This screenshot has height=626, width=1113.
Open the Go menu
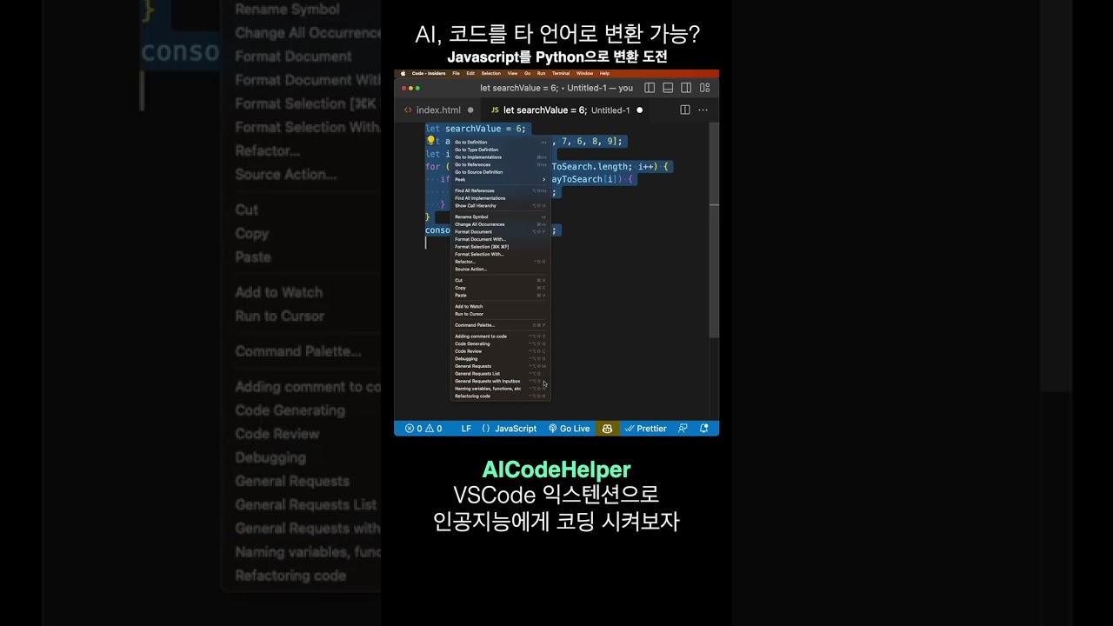tap(528, 73)
